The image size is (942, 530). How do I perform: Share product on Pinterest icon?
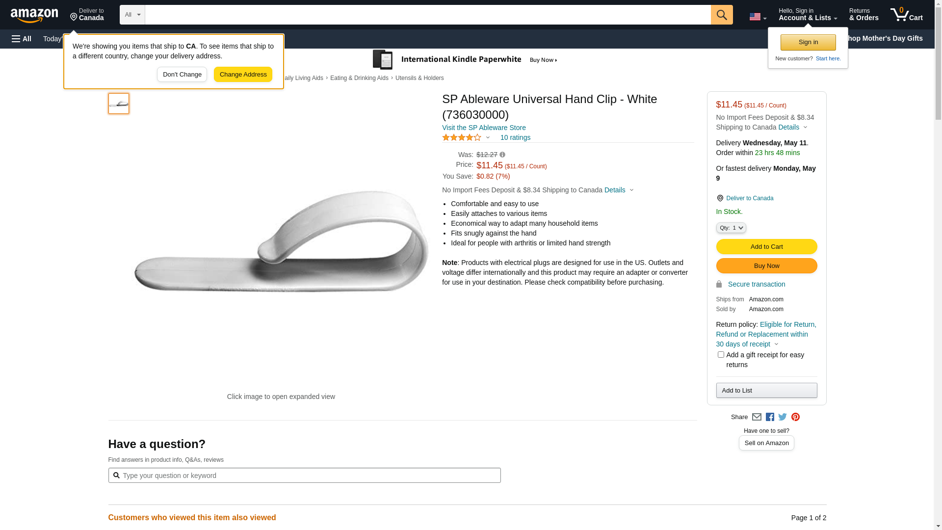pyautogui.click(x=795, y=417)
